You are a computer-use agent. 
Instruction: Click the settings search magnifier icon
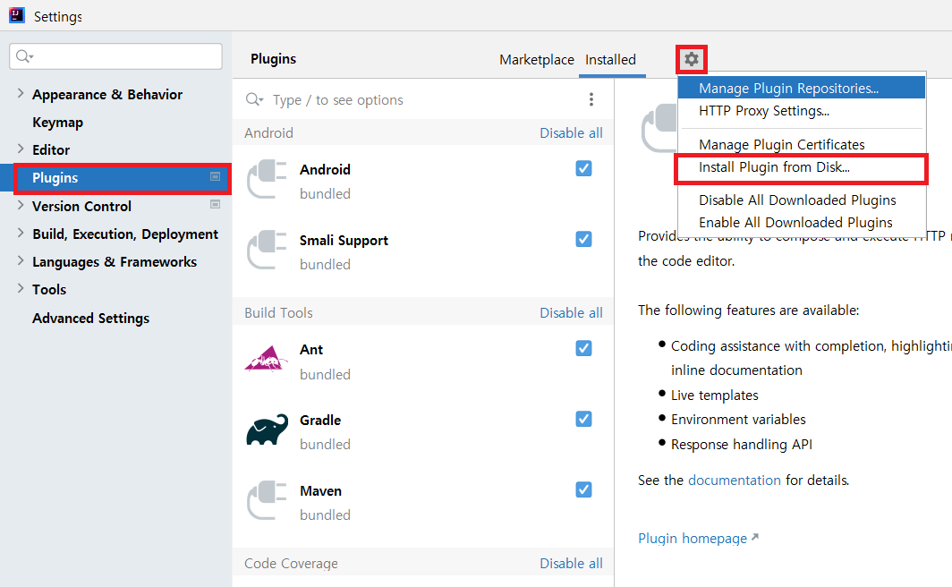pyautogui.click(x=24, y=56)
